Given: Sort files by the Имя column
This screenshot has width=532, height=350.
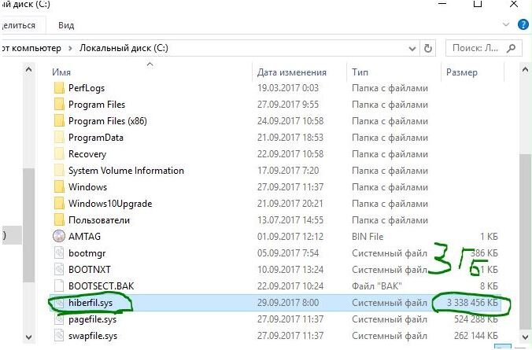Looking at the screenshot, I should [x=61, y=72].
